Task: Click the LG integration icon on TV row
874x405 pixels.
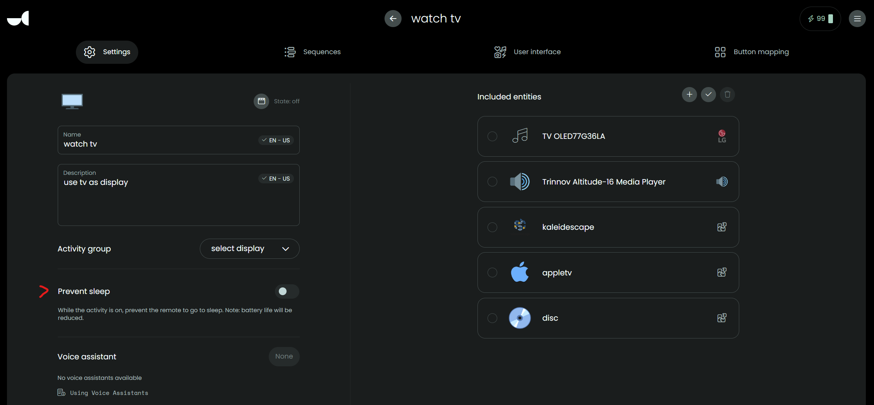Action: (722, 136)
